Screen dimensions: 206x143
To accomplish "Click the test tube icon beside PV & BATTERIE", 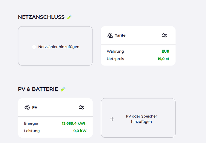I will (63, 89).
